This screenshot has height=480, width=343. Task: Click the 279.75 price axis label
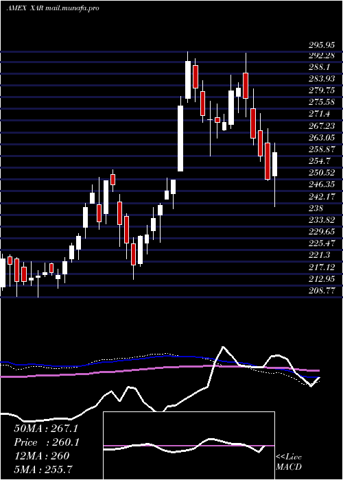pos(321,91)
